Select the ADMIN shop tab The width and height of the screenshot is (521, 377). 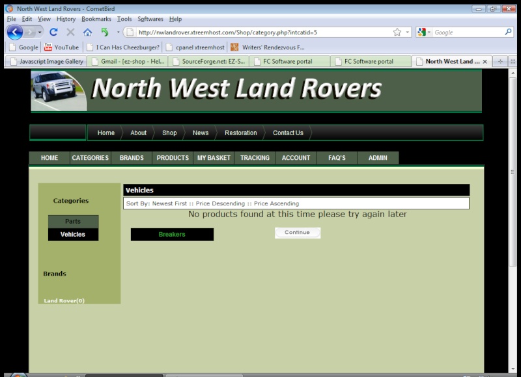(378, 158)
